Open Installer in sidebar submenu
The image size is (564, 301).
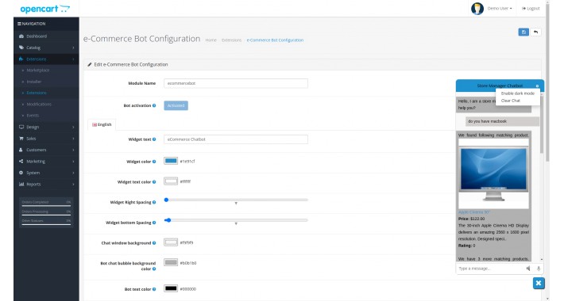(x=34, y=82)
